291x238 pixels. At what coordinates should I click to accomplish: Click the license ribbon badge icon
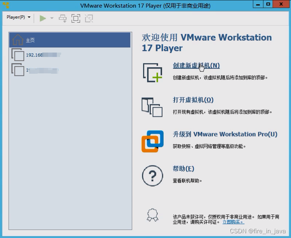pyautogui.click(x=153, y=215)
